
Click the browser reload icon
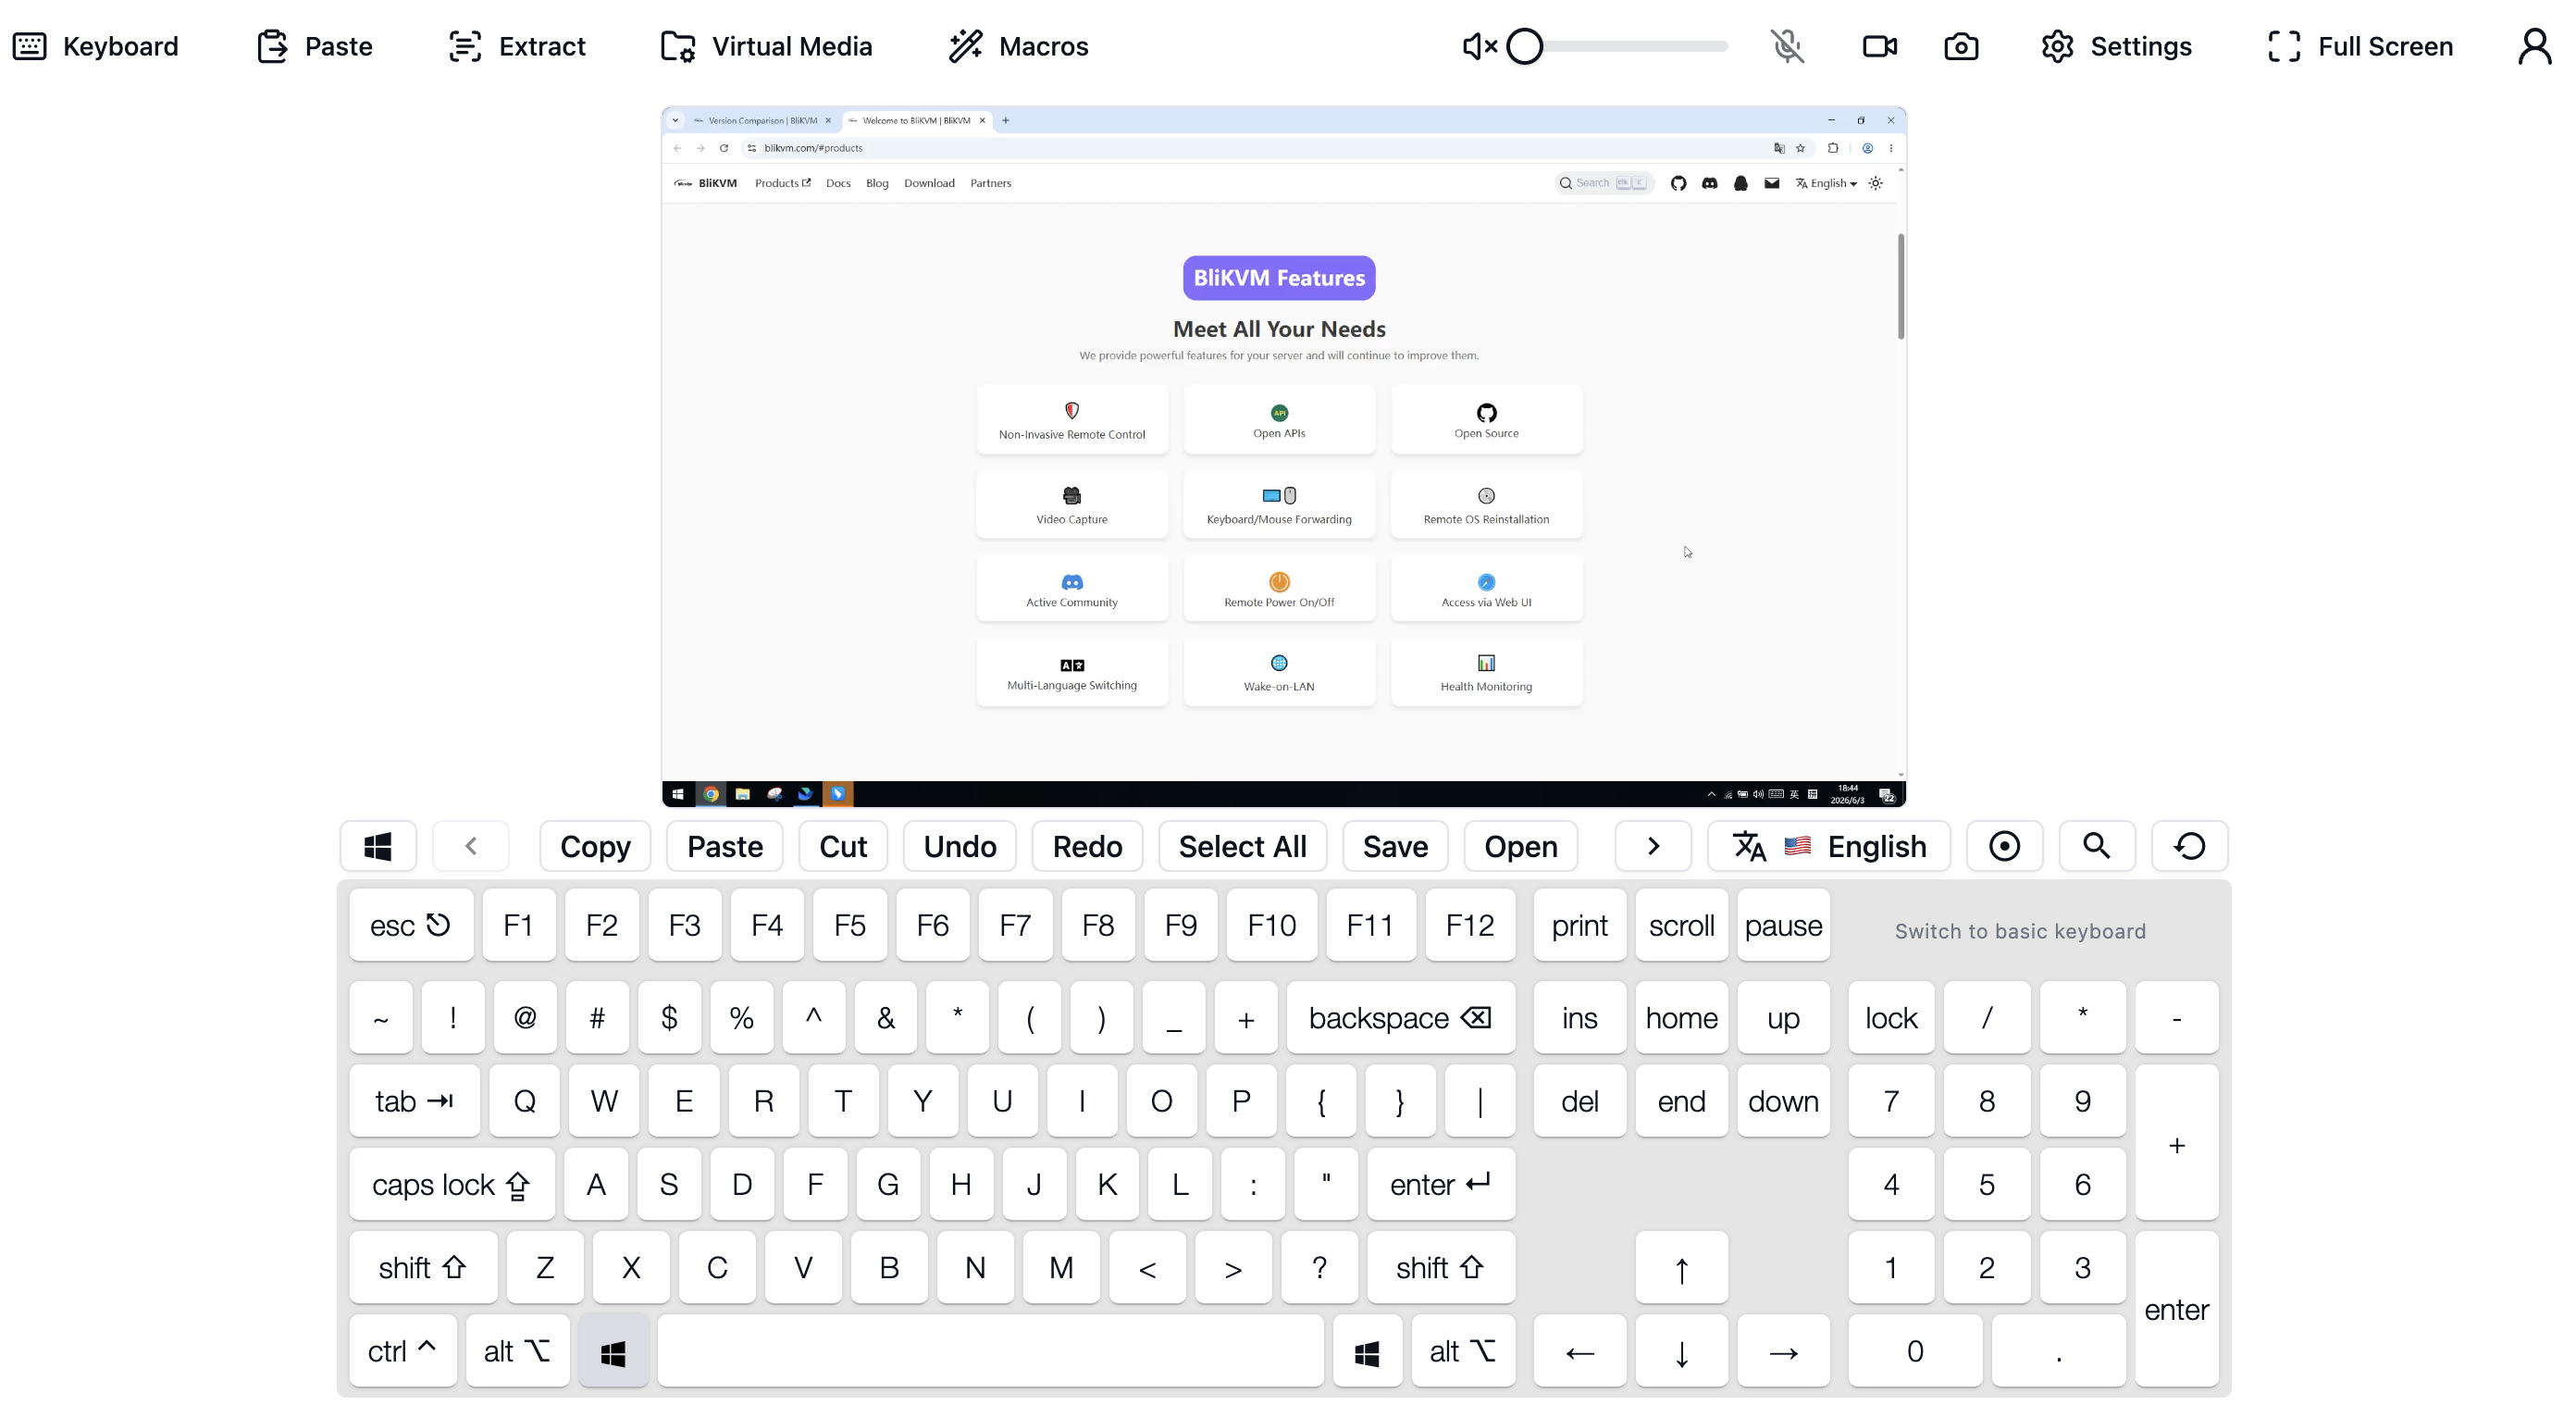pyautogui.click(x=724, y=148)
